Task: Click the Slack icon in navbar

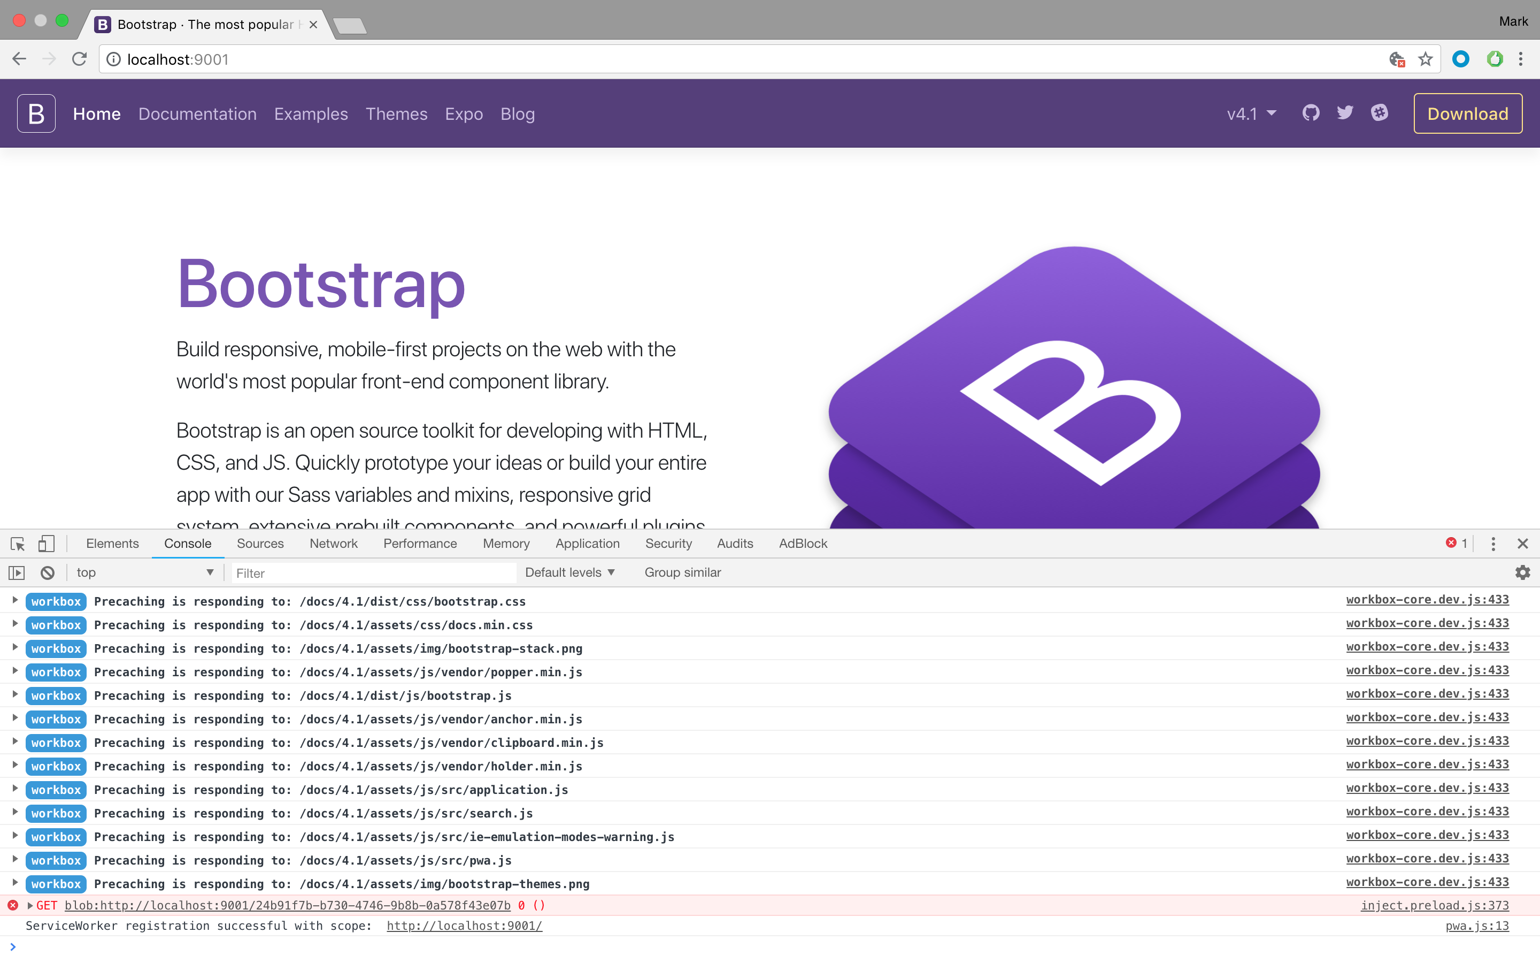Action: (1380, 113)
